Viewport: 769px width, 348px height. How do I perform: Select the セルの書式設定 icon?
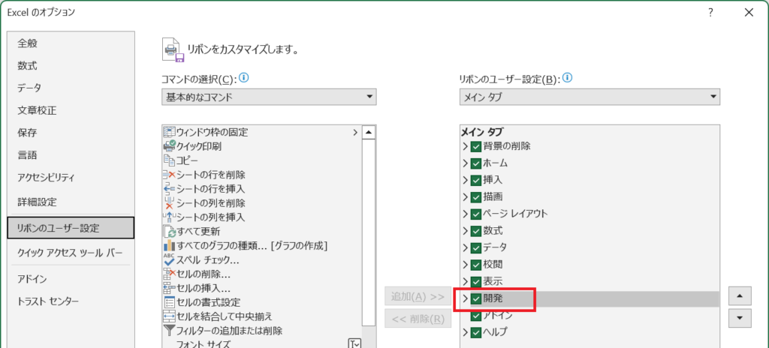(169, 302)
